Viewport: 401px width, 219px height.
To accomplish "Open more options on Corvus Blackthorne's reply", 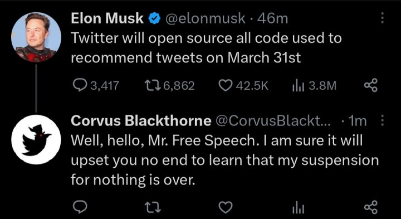I will click(383, 120).
